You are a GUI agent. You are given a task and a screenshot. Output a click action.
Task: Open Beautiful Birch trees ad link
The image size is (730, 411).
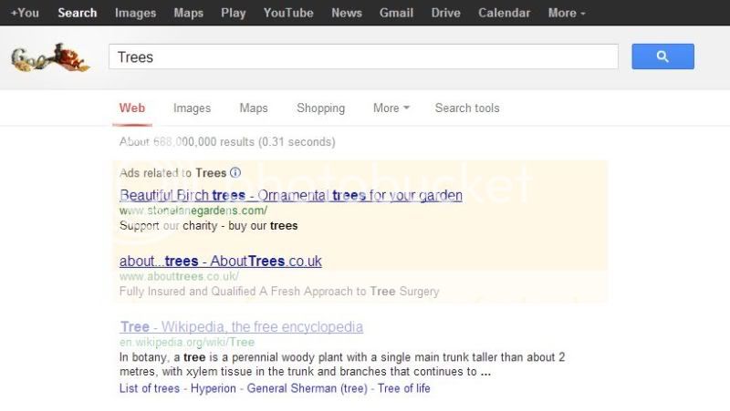pyautogui.click(x=290, y=196)
